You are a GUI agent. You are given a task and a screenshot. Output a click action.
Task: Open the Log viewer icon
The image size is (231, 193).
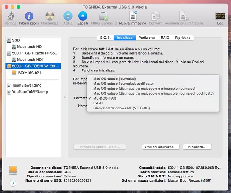click(x=220, y=16)
